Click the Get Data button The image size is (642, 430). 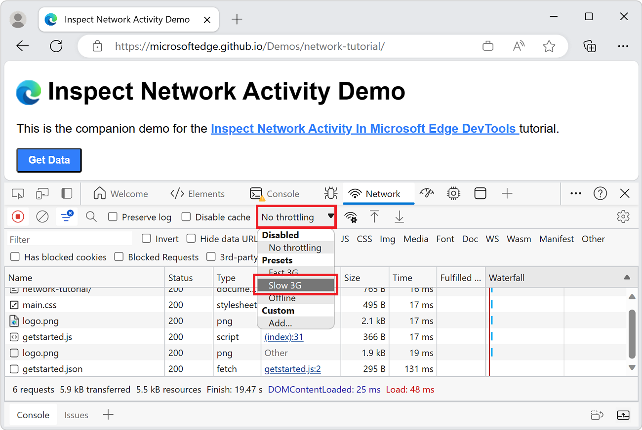[49, 160]
